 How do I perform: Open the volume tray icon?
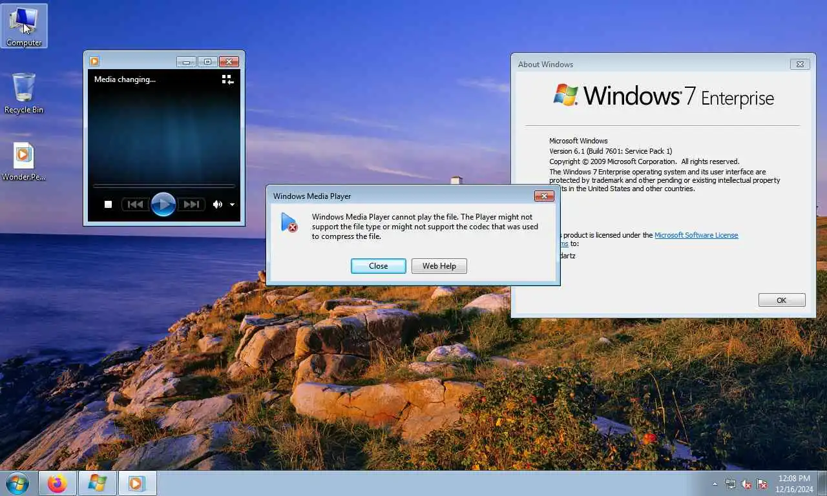746,484
